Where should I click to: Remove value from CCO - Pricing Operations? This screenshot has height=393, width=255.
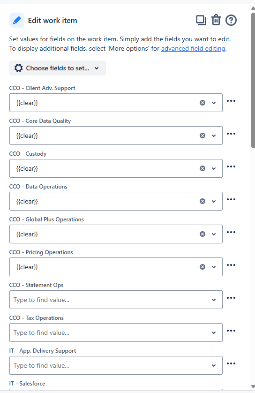click(202, 267)
